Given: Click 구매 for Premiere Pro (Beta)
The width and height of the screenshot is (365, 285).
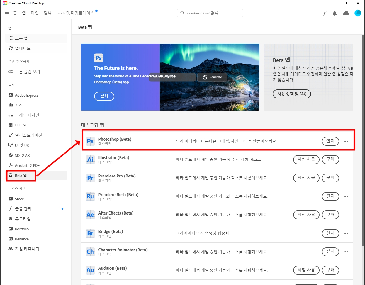Looking at the screenshot, I should 330,178.
